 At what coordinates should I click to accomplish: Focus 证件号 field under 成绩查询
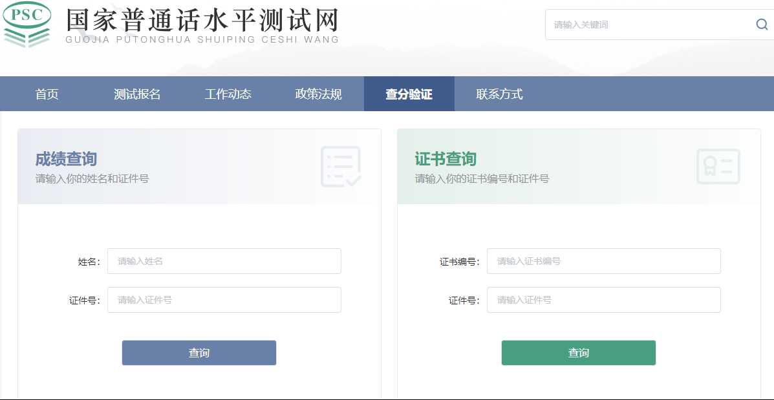[x=224, y=300]
